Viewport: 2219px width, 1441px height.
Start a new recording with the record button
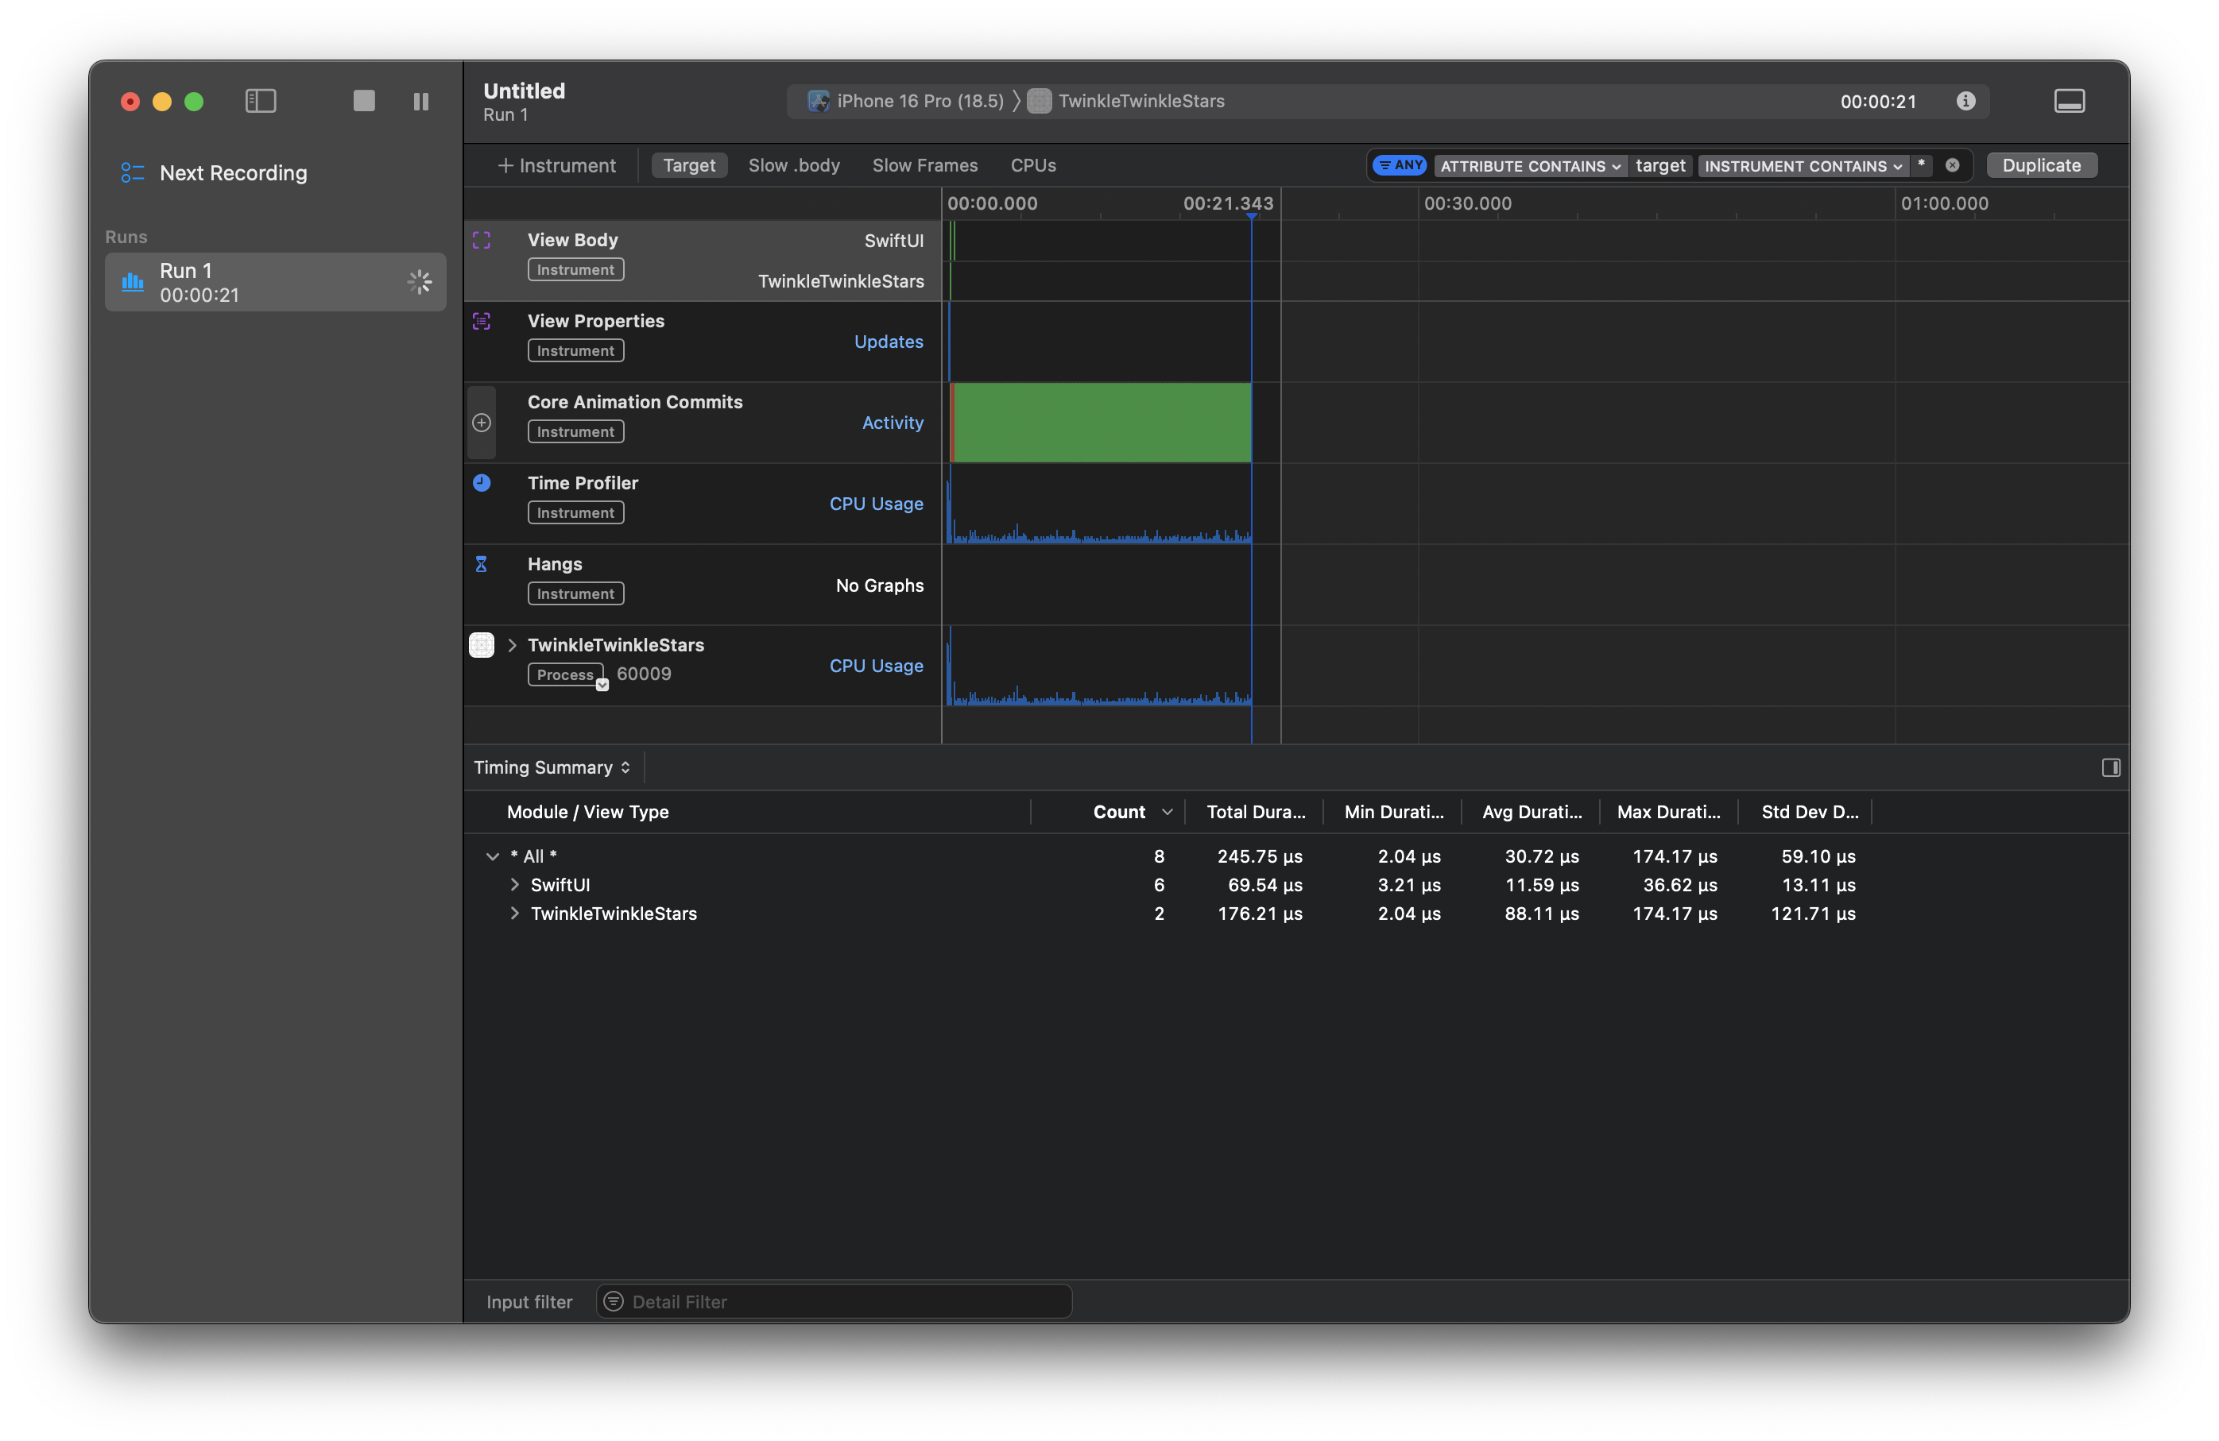click(130, 102)
